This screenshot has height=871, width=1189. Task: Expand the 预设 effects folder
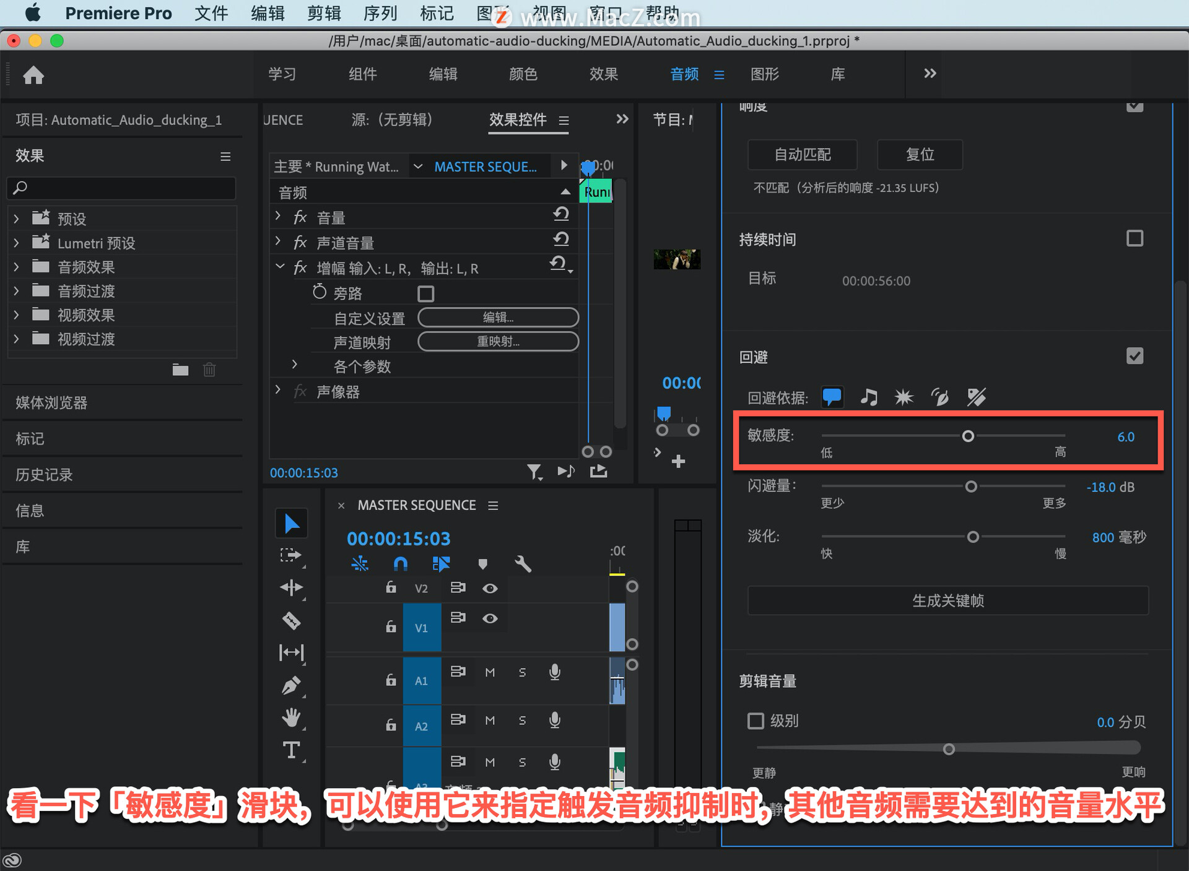point(17,219)
